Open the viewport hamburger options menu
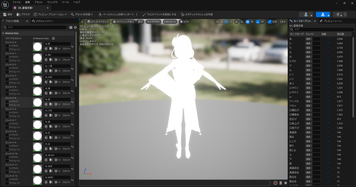Viewport: 356px width, 187px height. (82, 22)
